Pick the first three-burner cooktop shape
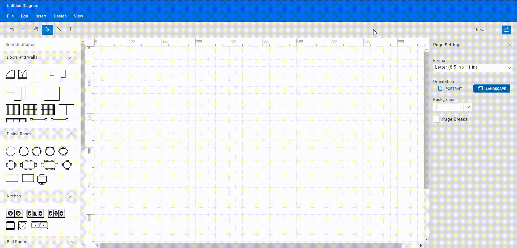This screenshot has height=248, width=517. (35, 213)
